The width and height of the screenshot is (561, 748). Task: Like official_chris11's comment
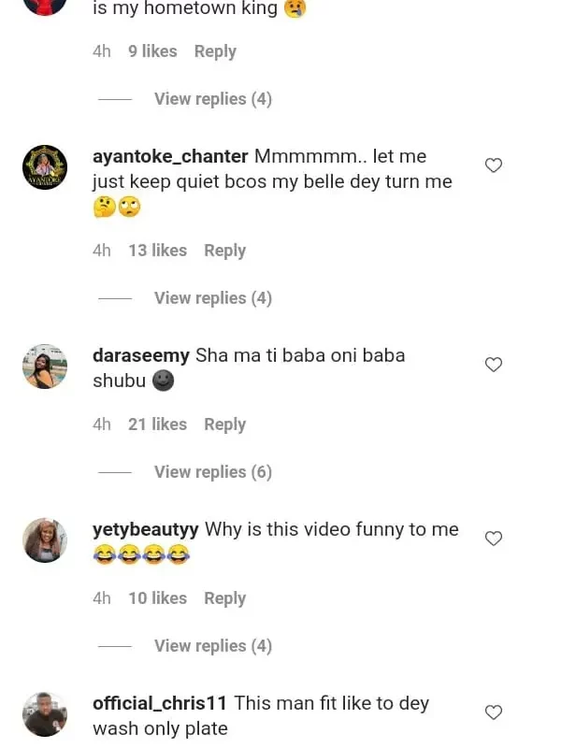point(494,712)
